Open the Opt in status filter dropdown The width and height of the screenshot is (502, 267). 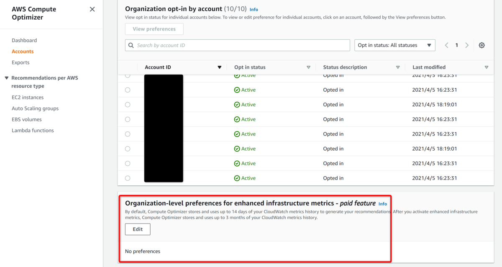click(395, 45)
